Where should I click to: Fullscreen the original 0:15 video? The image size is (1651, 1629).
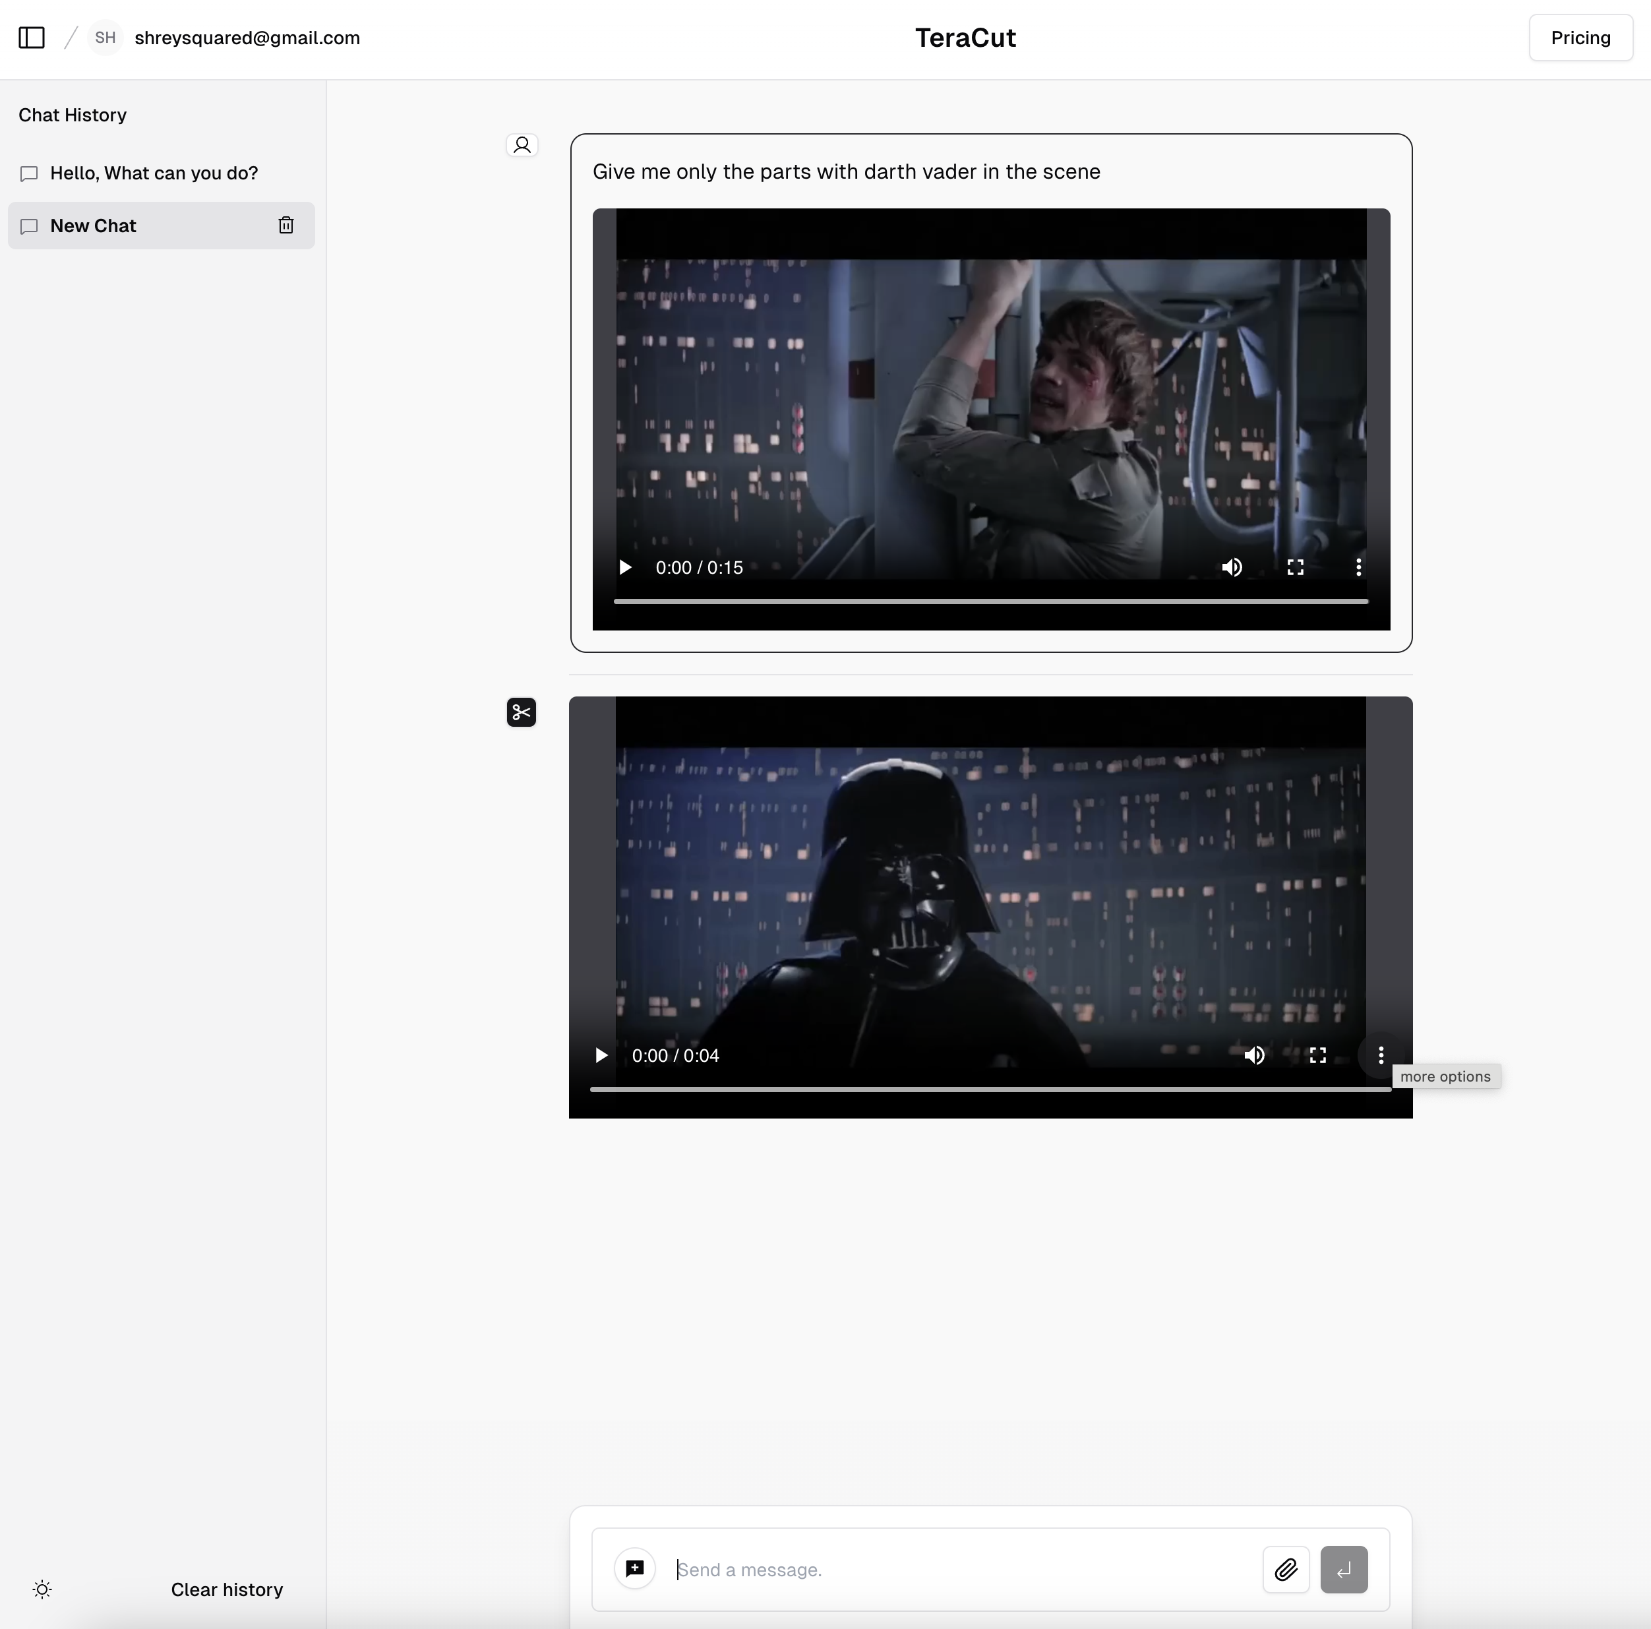click(1296, 567)
